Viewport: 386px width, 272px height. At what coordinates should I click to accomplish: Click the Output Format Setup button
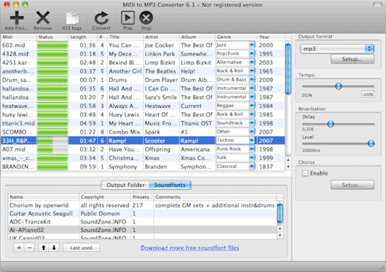pos(352,59)
